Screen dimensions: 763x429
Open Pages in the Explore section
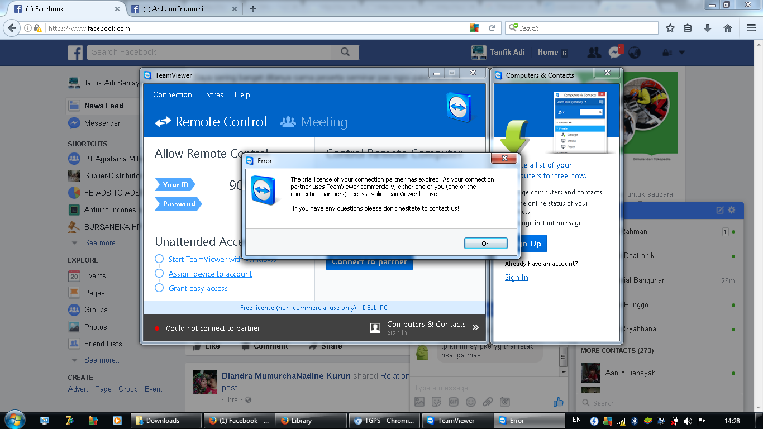[94, 293]
